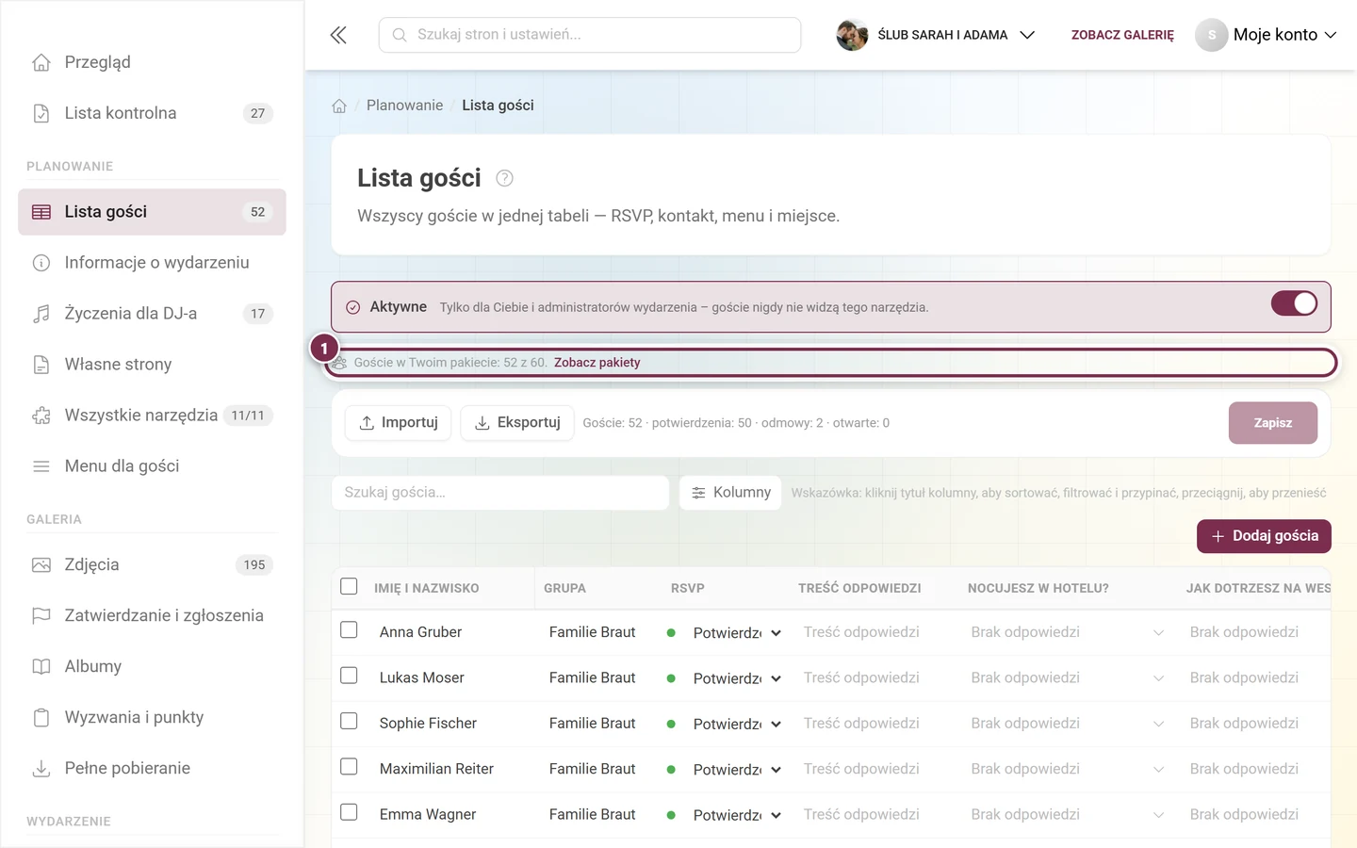Open help icon next to Lista gości
This screenshot has width=1357, height=848.
point(504,178)
